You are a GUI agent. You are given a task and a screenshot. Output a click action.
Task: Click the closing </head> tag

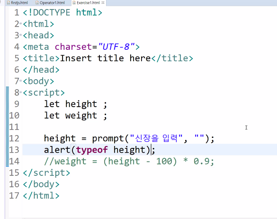pos(41,70)
